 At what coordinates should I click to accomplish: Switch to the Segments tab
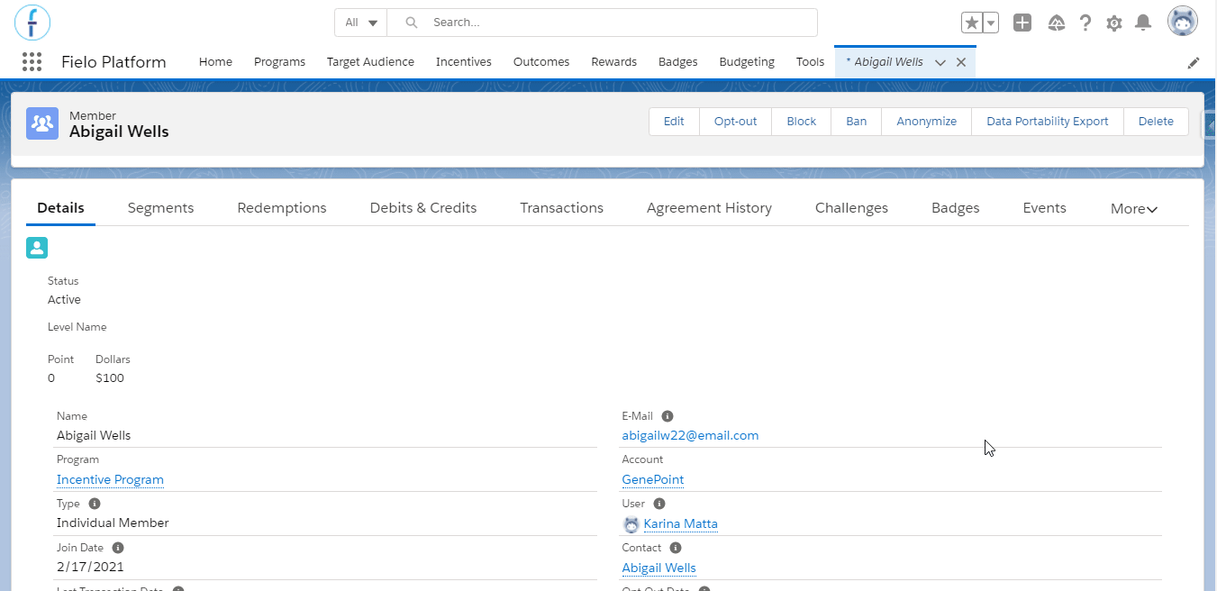click(160, 208)
